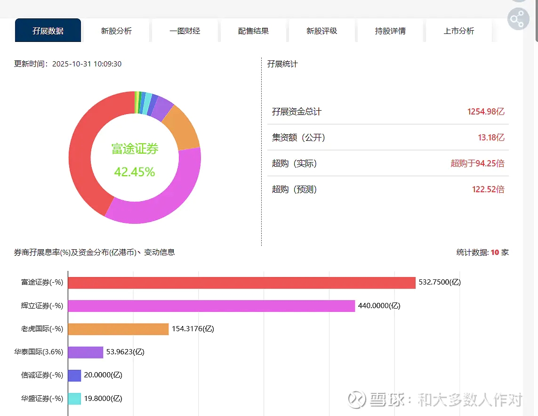This screenshot has width=538, height=416.
Task: Click the 1254.98亿 total margin value
Action: (x=486, y=112)
